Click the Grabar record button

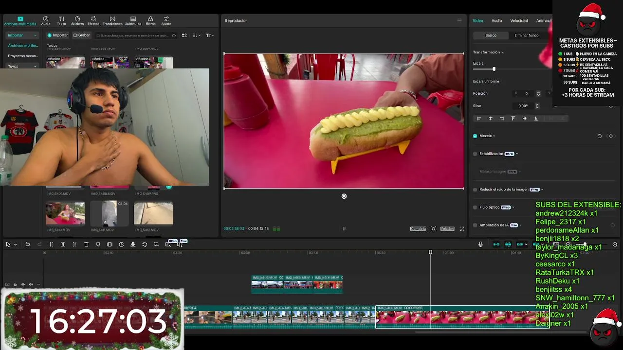[81, 35]
